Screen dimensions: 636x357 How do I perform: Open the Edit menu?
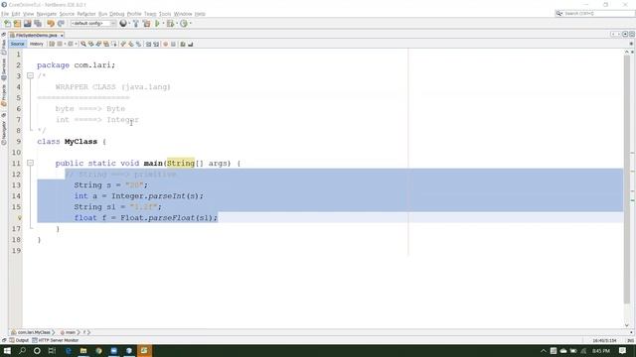(16, 14)
